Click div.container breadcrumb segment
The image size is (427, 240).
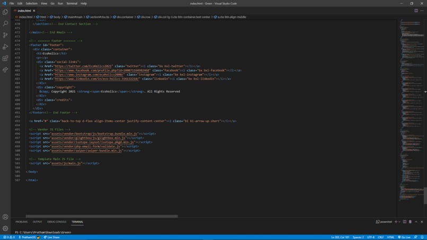(125, 17)
